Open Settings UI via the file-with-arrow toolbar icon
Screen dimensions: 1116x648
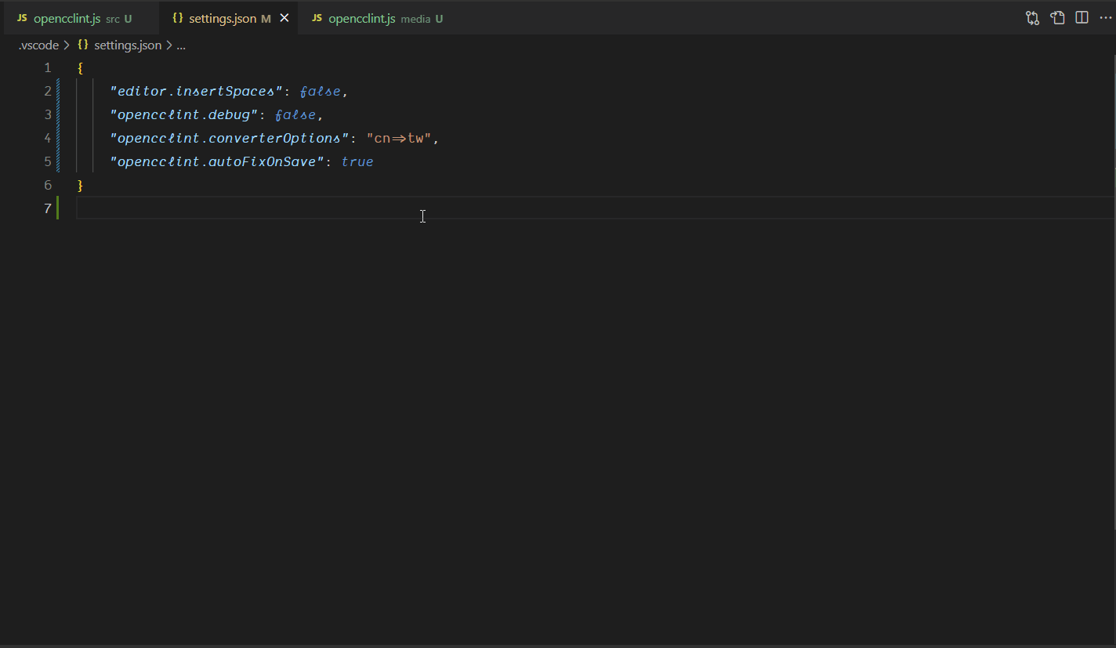(x=1057, y=17)
